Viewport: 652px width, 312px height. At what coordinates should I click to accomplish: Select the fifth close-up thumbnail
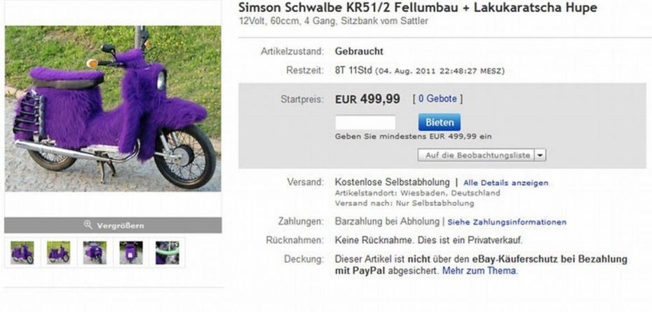[167, 252]
